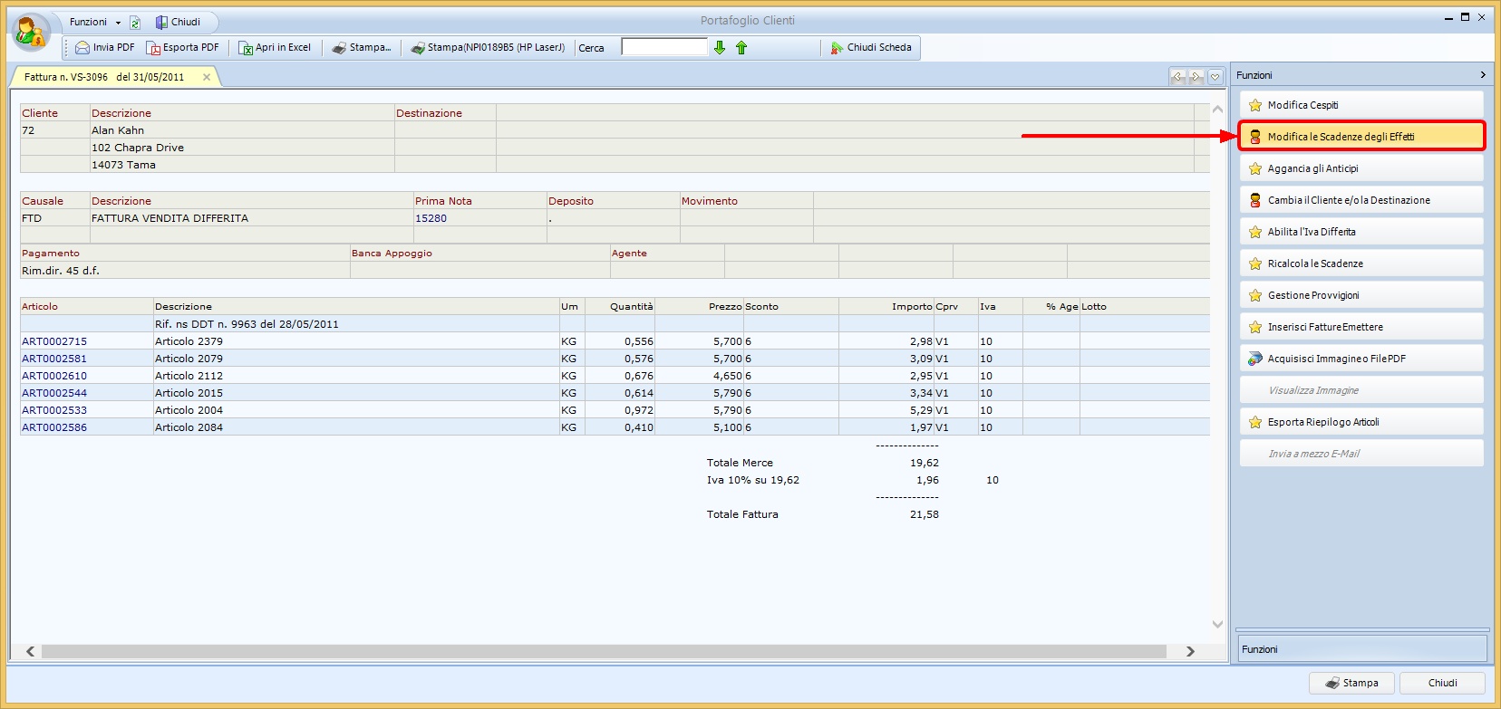Viewport: 1501px width, 709px height.
Task: Export the invoice with Esporta PDF
Action: pos(153,48)
